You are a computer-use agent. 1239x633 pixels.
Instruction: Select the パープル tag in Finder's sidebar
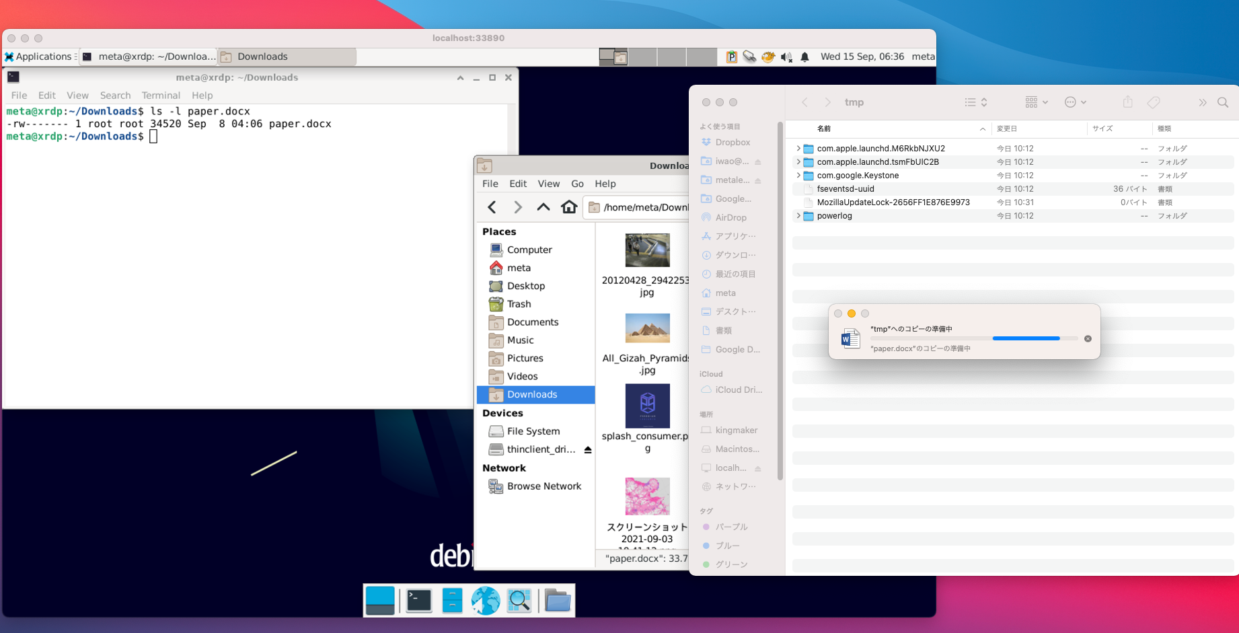point(732,527)
